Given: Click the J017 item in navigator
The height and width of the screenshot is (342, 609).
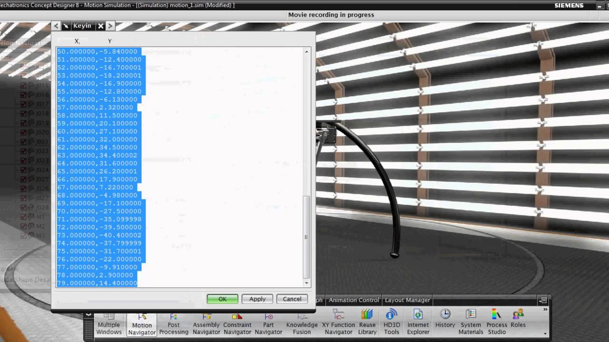Looking at the screenshot, I should pos(42,104).
